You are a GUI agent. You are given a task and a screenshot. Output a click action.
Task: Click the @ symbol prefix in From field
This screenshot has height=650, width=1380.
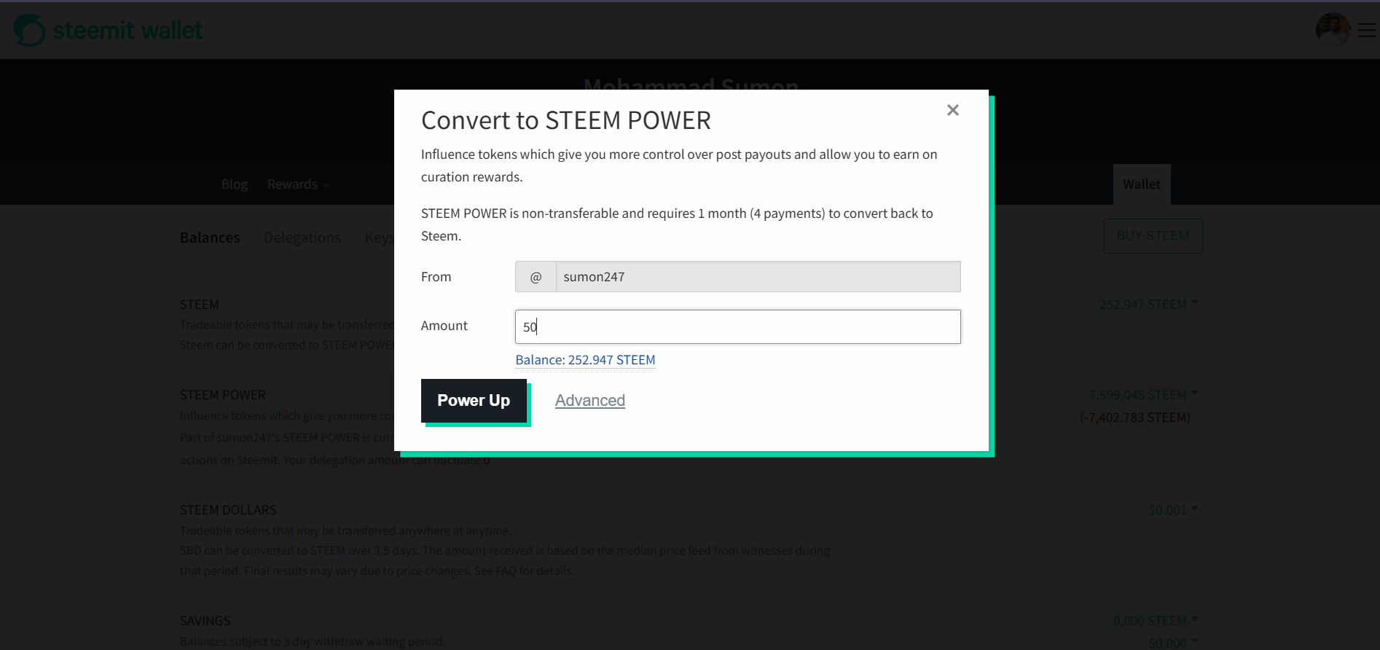[536, 277]
